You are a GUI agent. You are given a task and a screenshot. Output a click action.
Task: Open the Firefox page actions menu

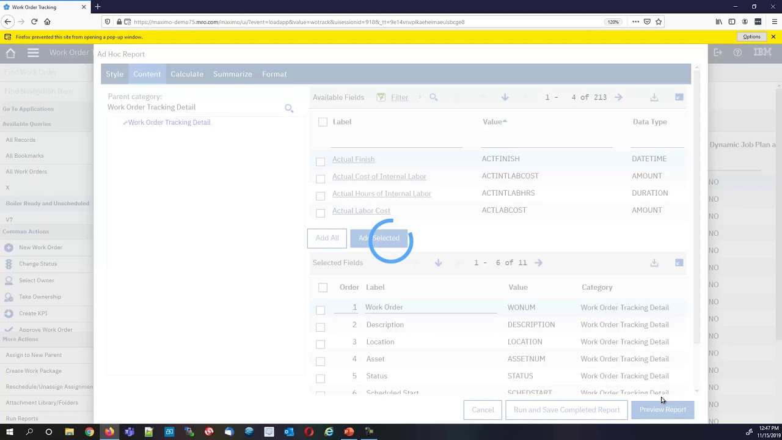635,21
